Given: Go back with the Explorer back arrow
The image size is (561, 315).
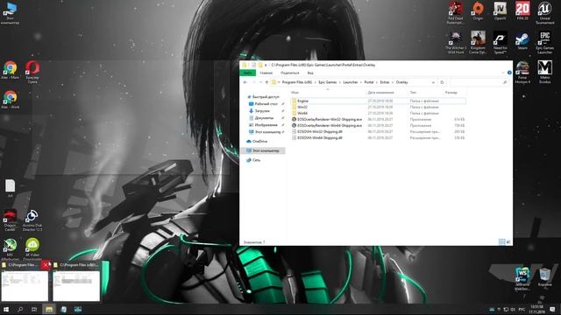Looking at the screenshot, I should pos(245,82).
